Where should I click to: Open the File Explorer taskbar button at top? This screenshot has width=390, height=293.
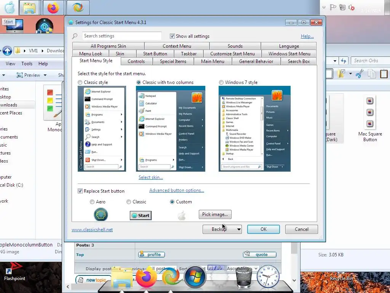click(29, 8)
